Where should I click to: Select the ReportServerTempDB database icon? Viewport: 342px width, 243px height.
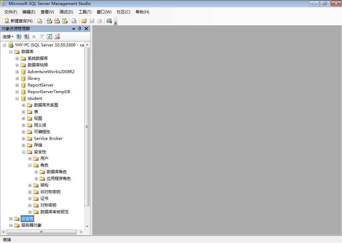pyautogui.click(x=23, y=92)
